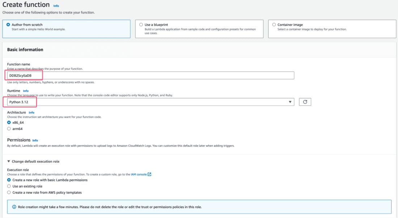Select Create a new role with basic Lambda permissions
Image resolution: width=398 pixels, height=218 pixels.
[9, 180]
